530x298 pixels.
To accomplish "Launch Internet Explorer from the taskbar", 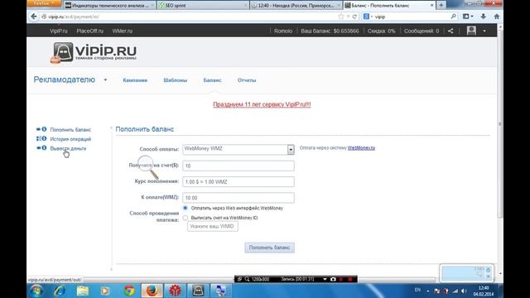I will pyautogui.click(x=60, y=291).
